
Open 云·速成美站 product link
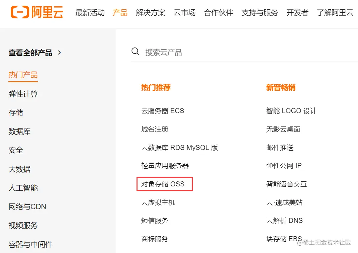point(284,202)
